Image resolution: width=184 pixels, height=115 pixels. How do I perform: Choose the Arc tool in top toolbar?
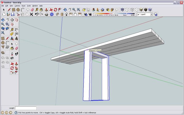(22, 10)
